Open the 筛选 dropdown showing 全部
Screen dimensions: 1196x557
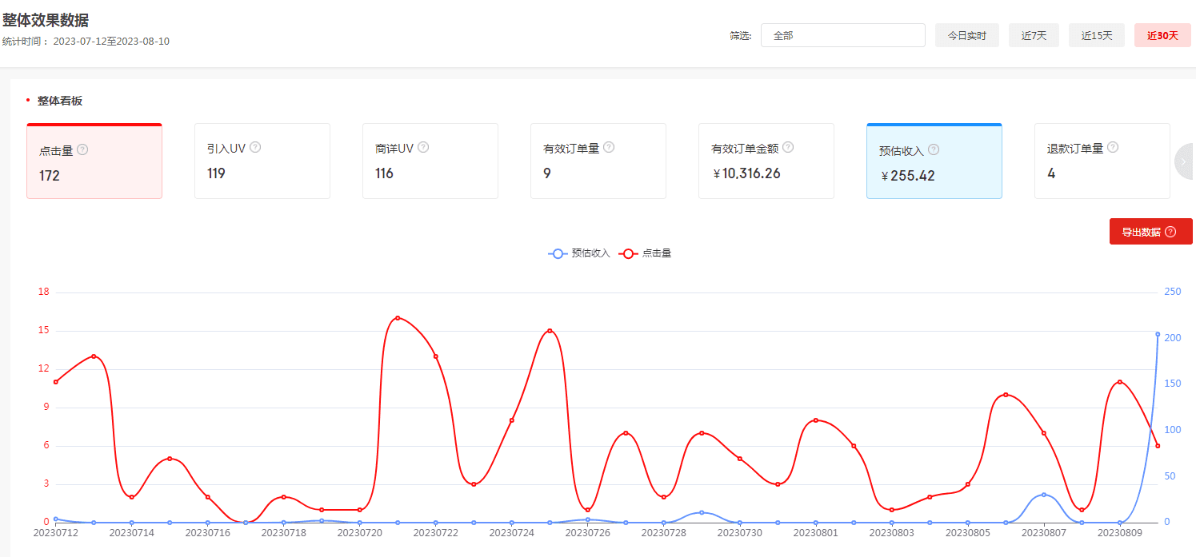pos(842,35)
